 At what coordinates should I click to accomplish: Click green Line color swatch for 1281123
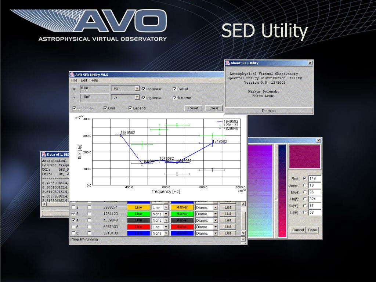(138, 214)
